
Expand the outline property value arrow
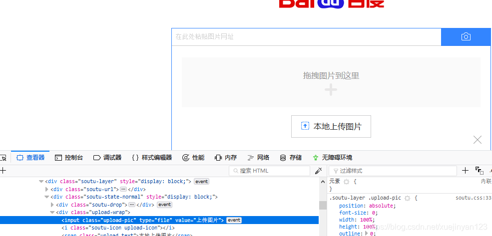tap(366, 234)
